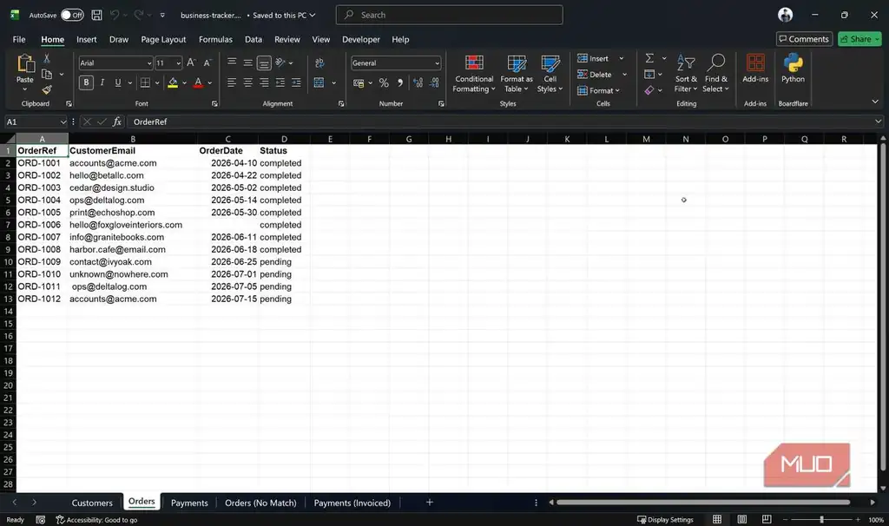Open the Format as Table gallery
Screen dimensions: 889x526
(x=517, y=74)
